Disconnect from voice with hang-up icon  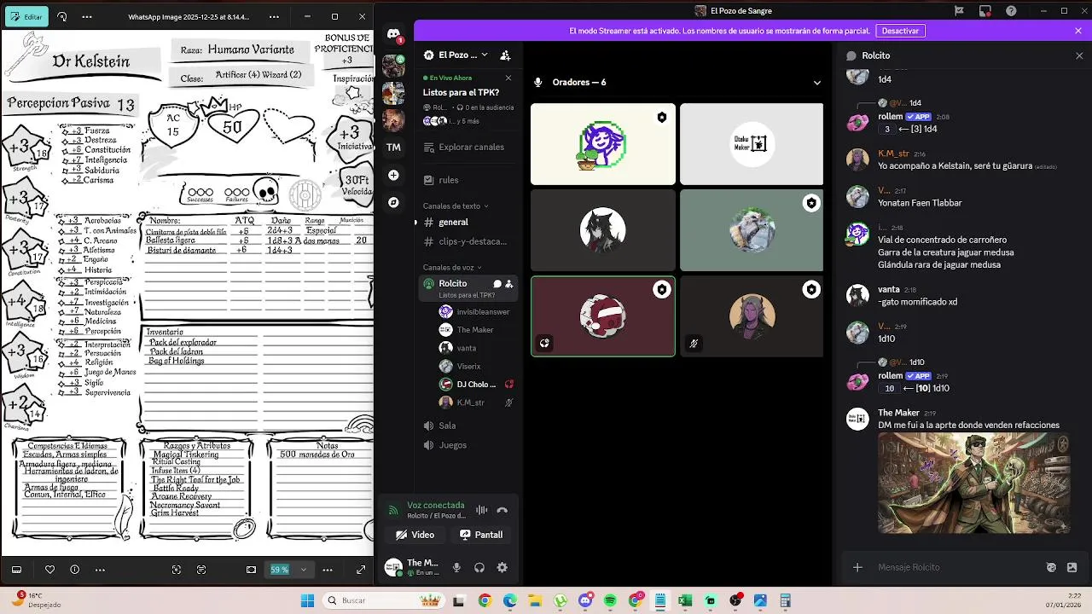point(502,510)
